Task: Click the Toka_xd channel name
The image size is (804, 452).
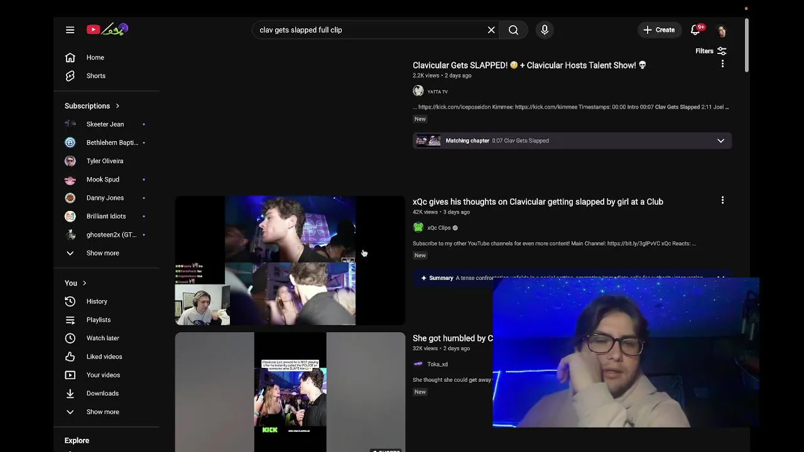Action: point(437,364)
